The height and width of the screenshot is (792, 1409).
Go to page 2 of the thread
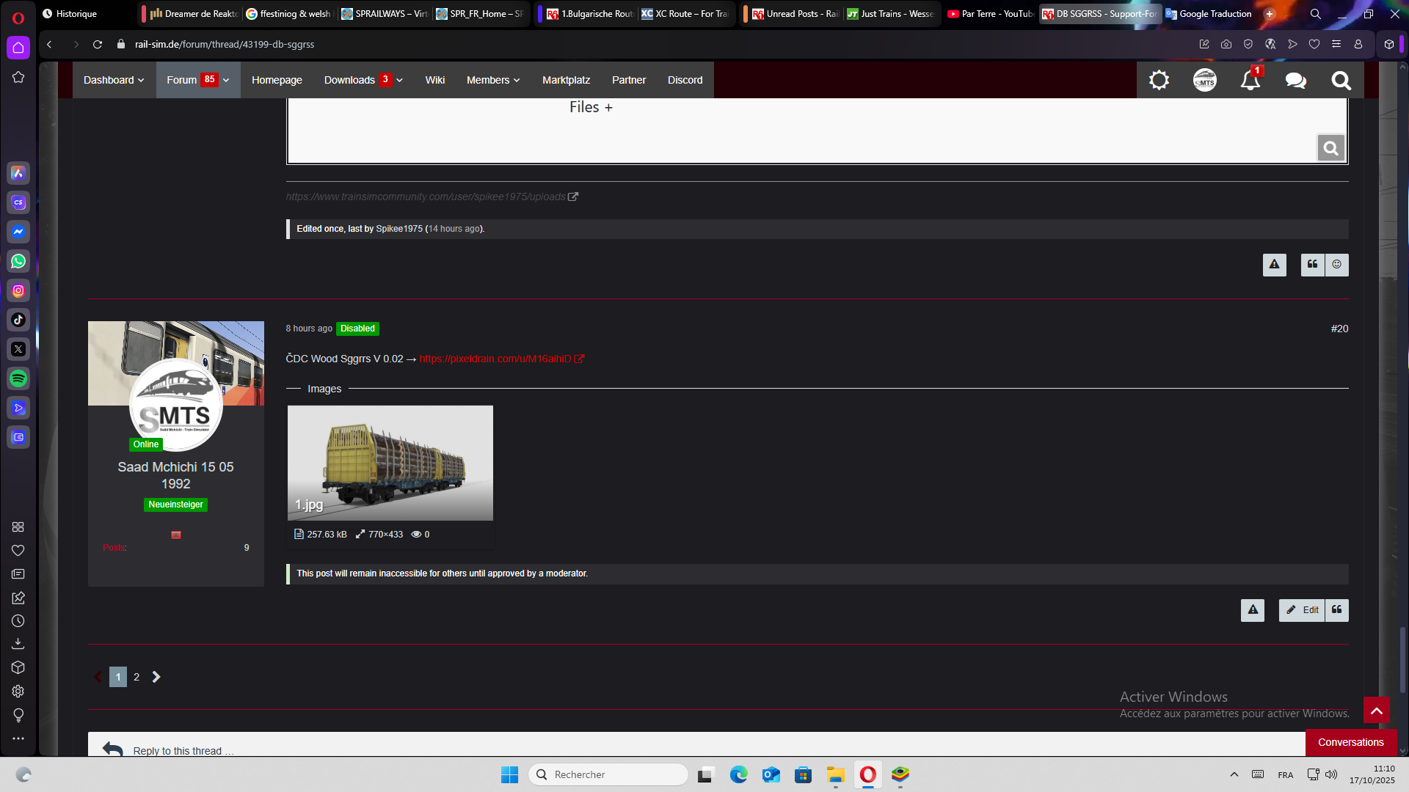136,677
